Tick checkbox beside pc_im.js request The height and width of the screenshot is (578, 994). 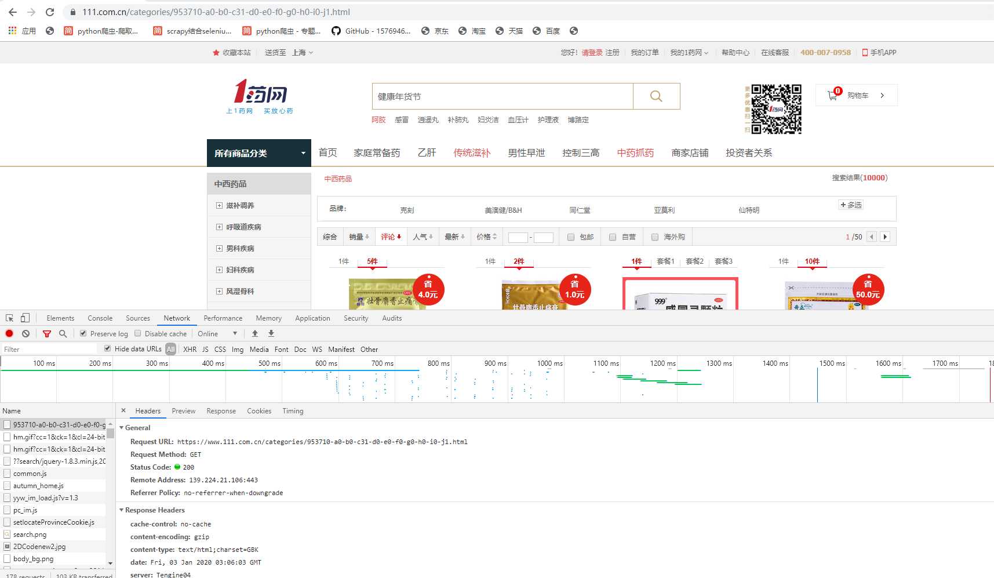point(7,510)
